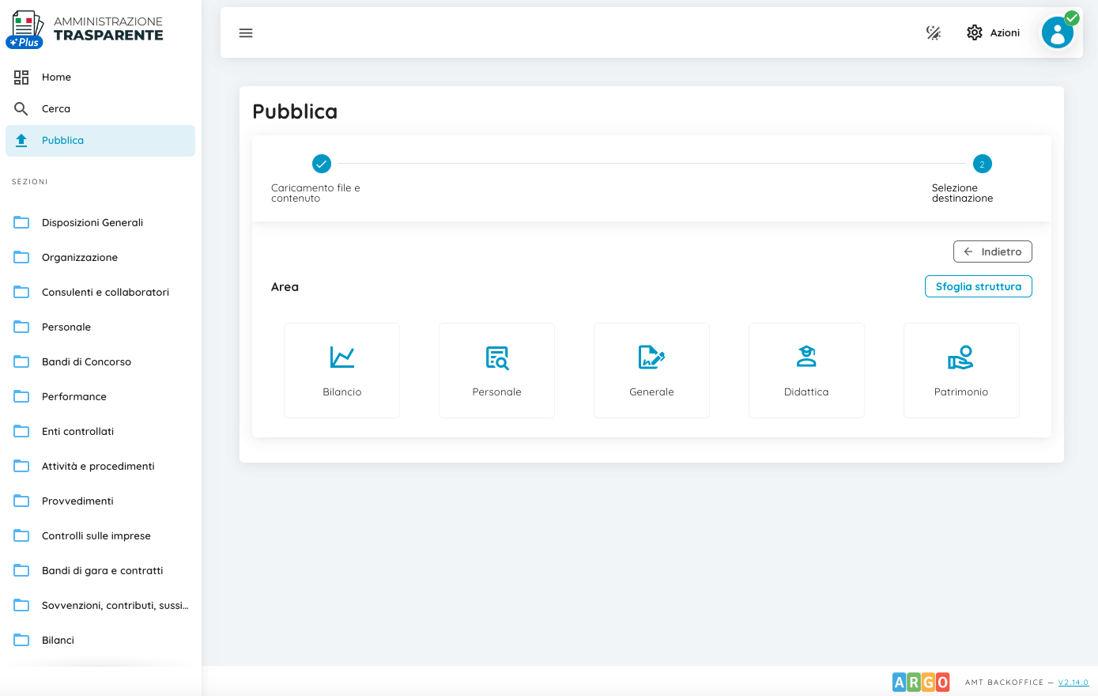
Task: Select the Patrimonio hand icon
Action: click(961, 357)
